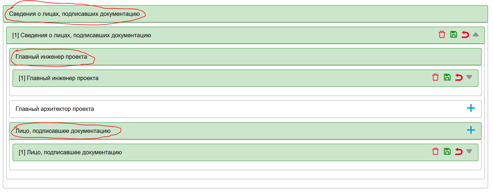Add a 'Главный архитектор проекта' entry

(471, 108)
